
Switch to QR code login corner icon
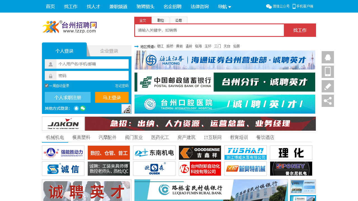[x=126, y=109]
